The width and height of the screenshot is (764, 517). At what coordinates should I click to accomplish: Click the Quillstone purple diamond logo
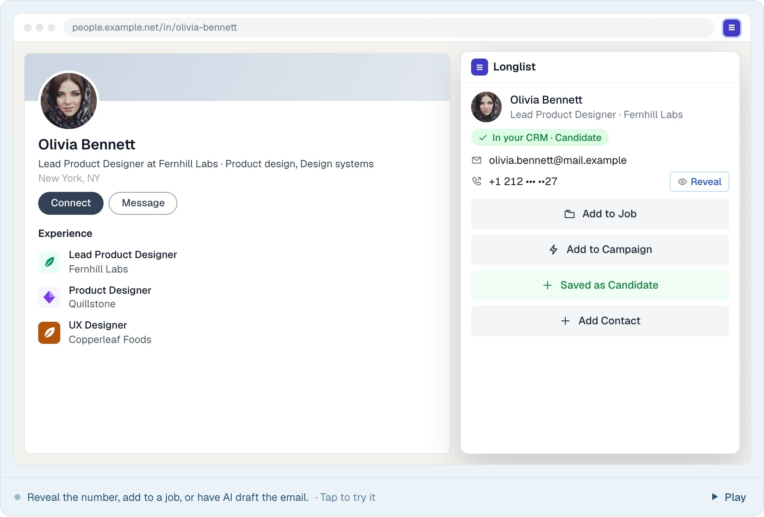tap(49, 297)
